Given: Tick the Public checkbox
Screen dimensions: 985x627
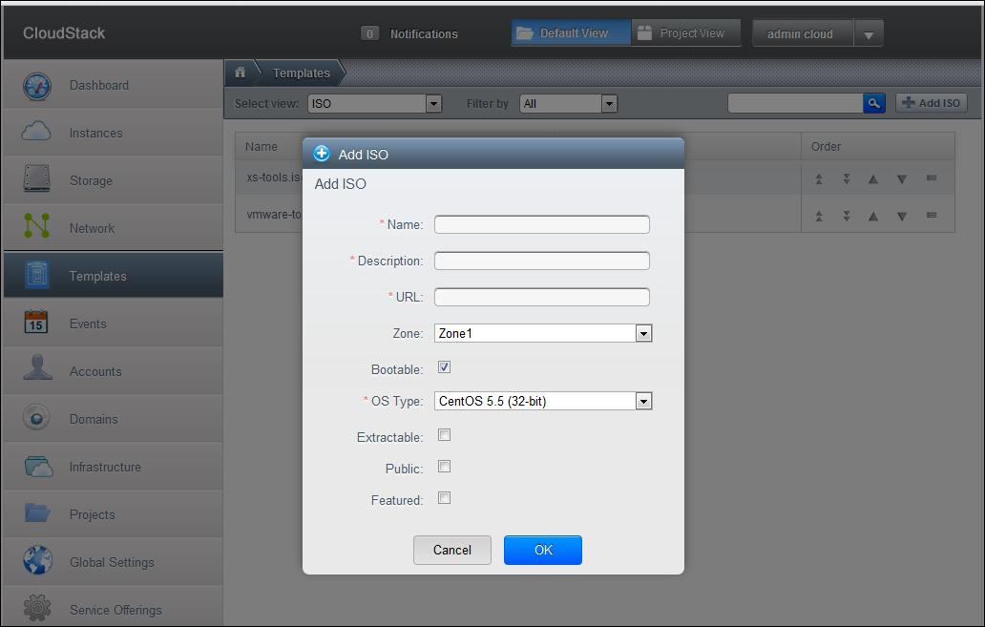Looking at the screenshot, I should (x=444, y=467).
